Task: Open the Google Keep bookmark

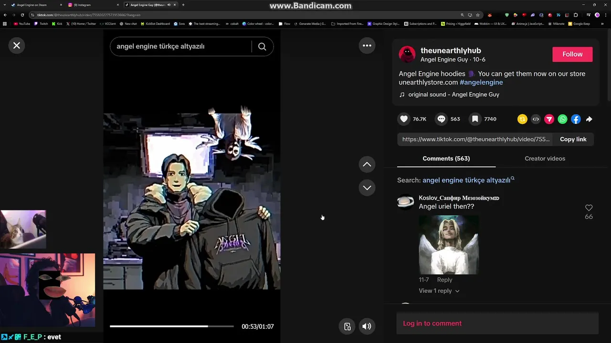Action: pos(579,23)
